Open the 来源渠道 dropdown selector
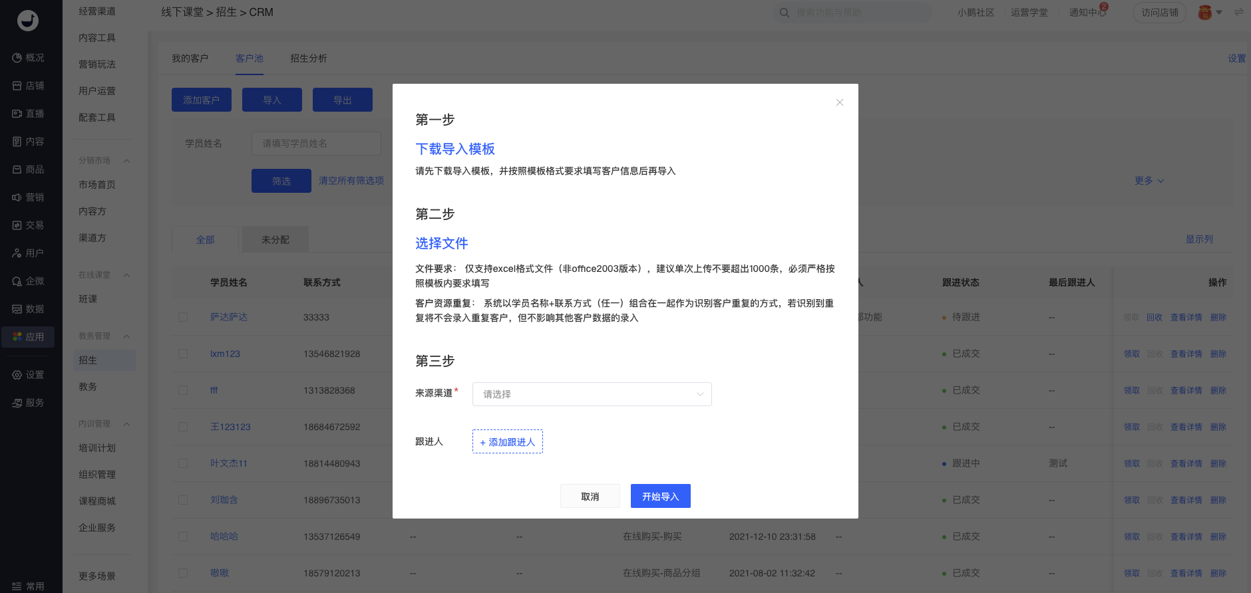Viewport: 1251px width, 593px height. [592, 394]
